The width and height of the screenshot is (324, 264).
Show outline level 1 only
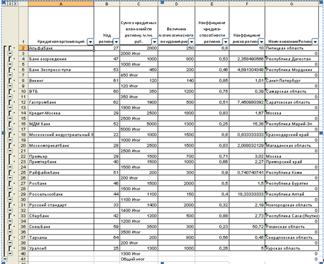pos(5,4)
